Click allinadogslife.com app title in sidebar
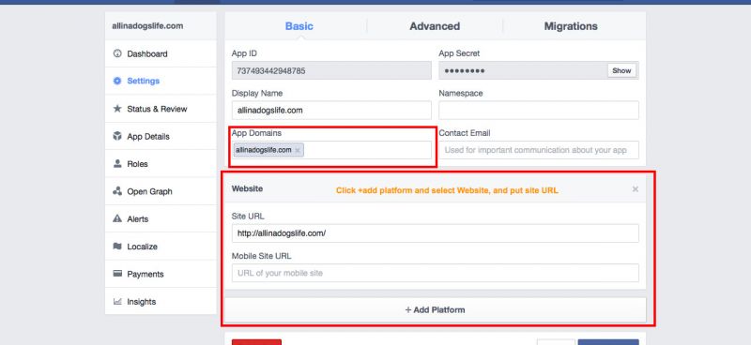The height and width of the screenshot is (345, 751). pos(147,26)
